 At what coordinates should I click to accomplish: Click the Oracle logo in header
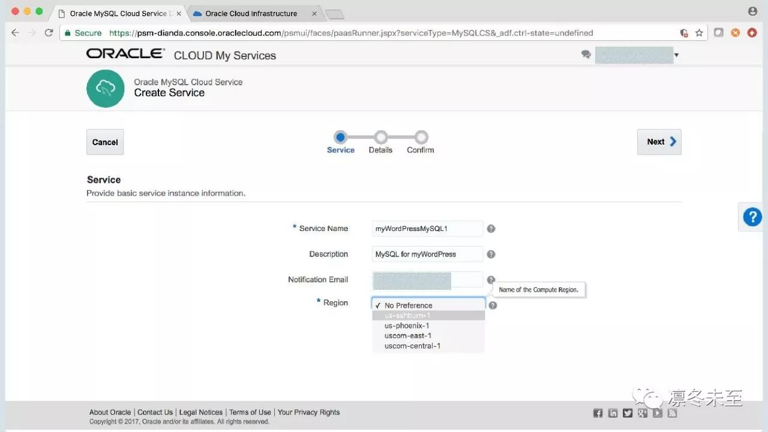pyautogui.click(x=125, y=54)
